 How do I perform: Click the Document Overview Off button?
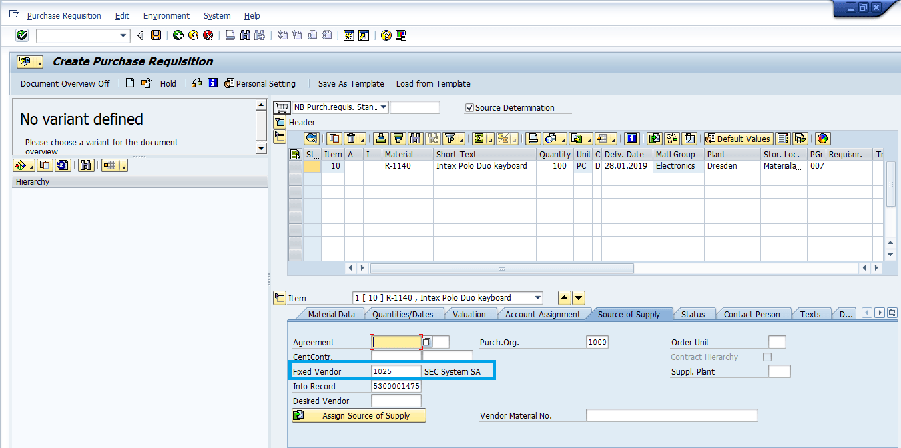tap(65, 83)
